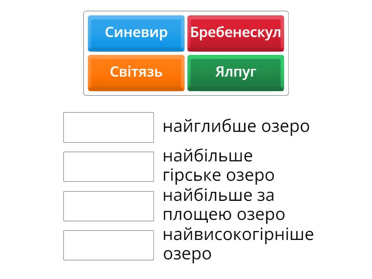Select the Синевир answer tile
The width and height of the screenshot is (372, 279).
click(136, 33)
